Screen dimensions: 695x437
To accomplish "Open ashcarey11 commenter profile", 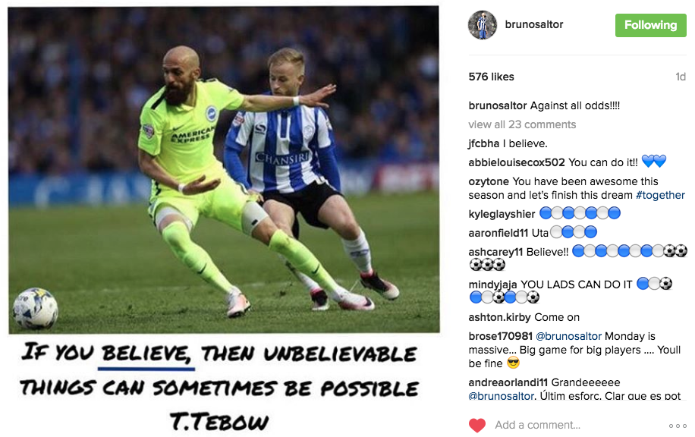I will [495, 252].
